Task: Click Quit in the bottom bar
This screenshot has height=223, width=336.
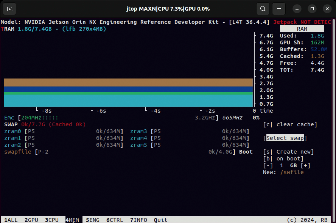Action: tap(161, 220)
